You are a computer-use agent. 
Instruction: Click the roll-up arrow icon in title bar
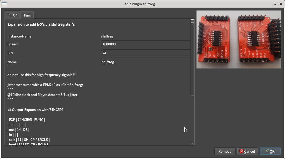[x=275, y=4]
